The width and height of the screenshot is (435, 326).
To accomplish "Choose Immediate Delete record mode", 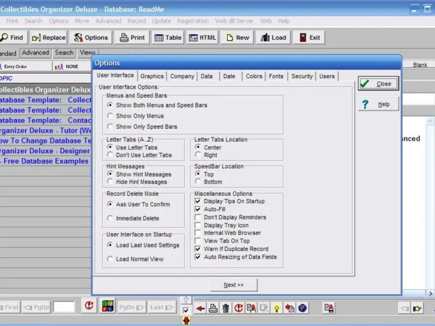I will (x=110, y=218).
